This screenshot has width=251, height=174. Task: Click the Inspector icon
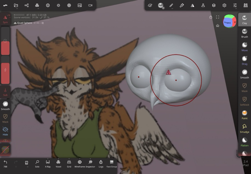coord(90,164)
